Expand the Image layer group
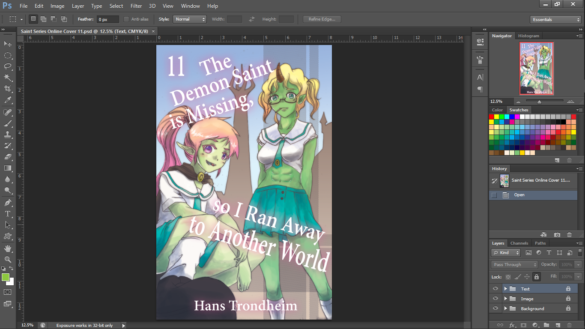 point(505,299)
